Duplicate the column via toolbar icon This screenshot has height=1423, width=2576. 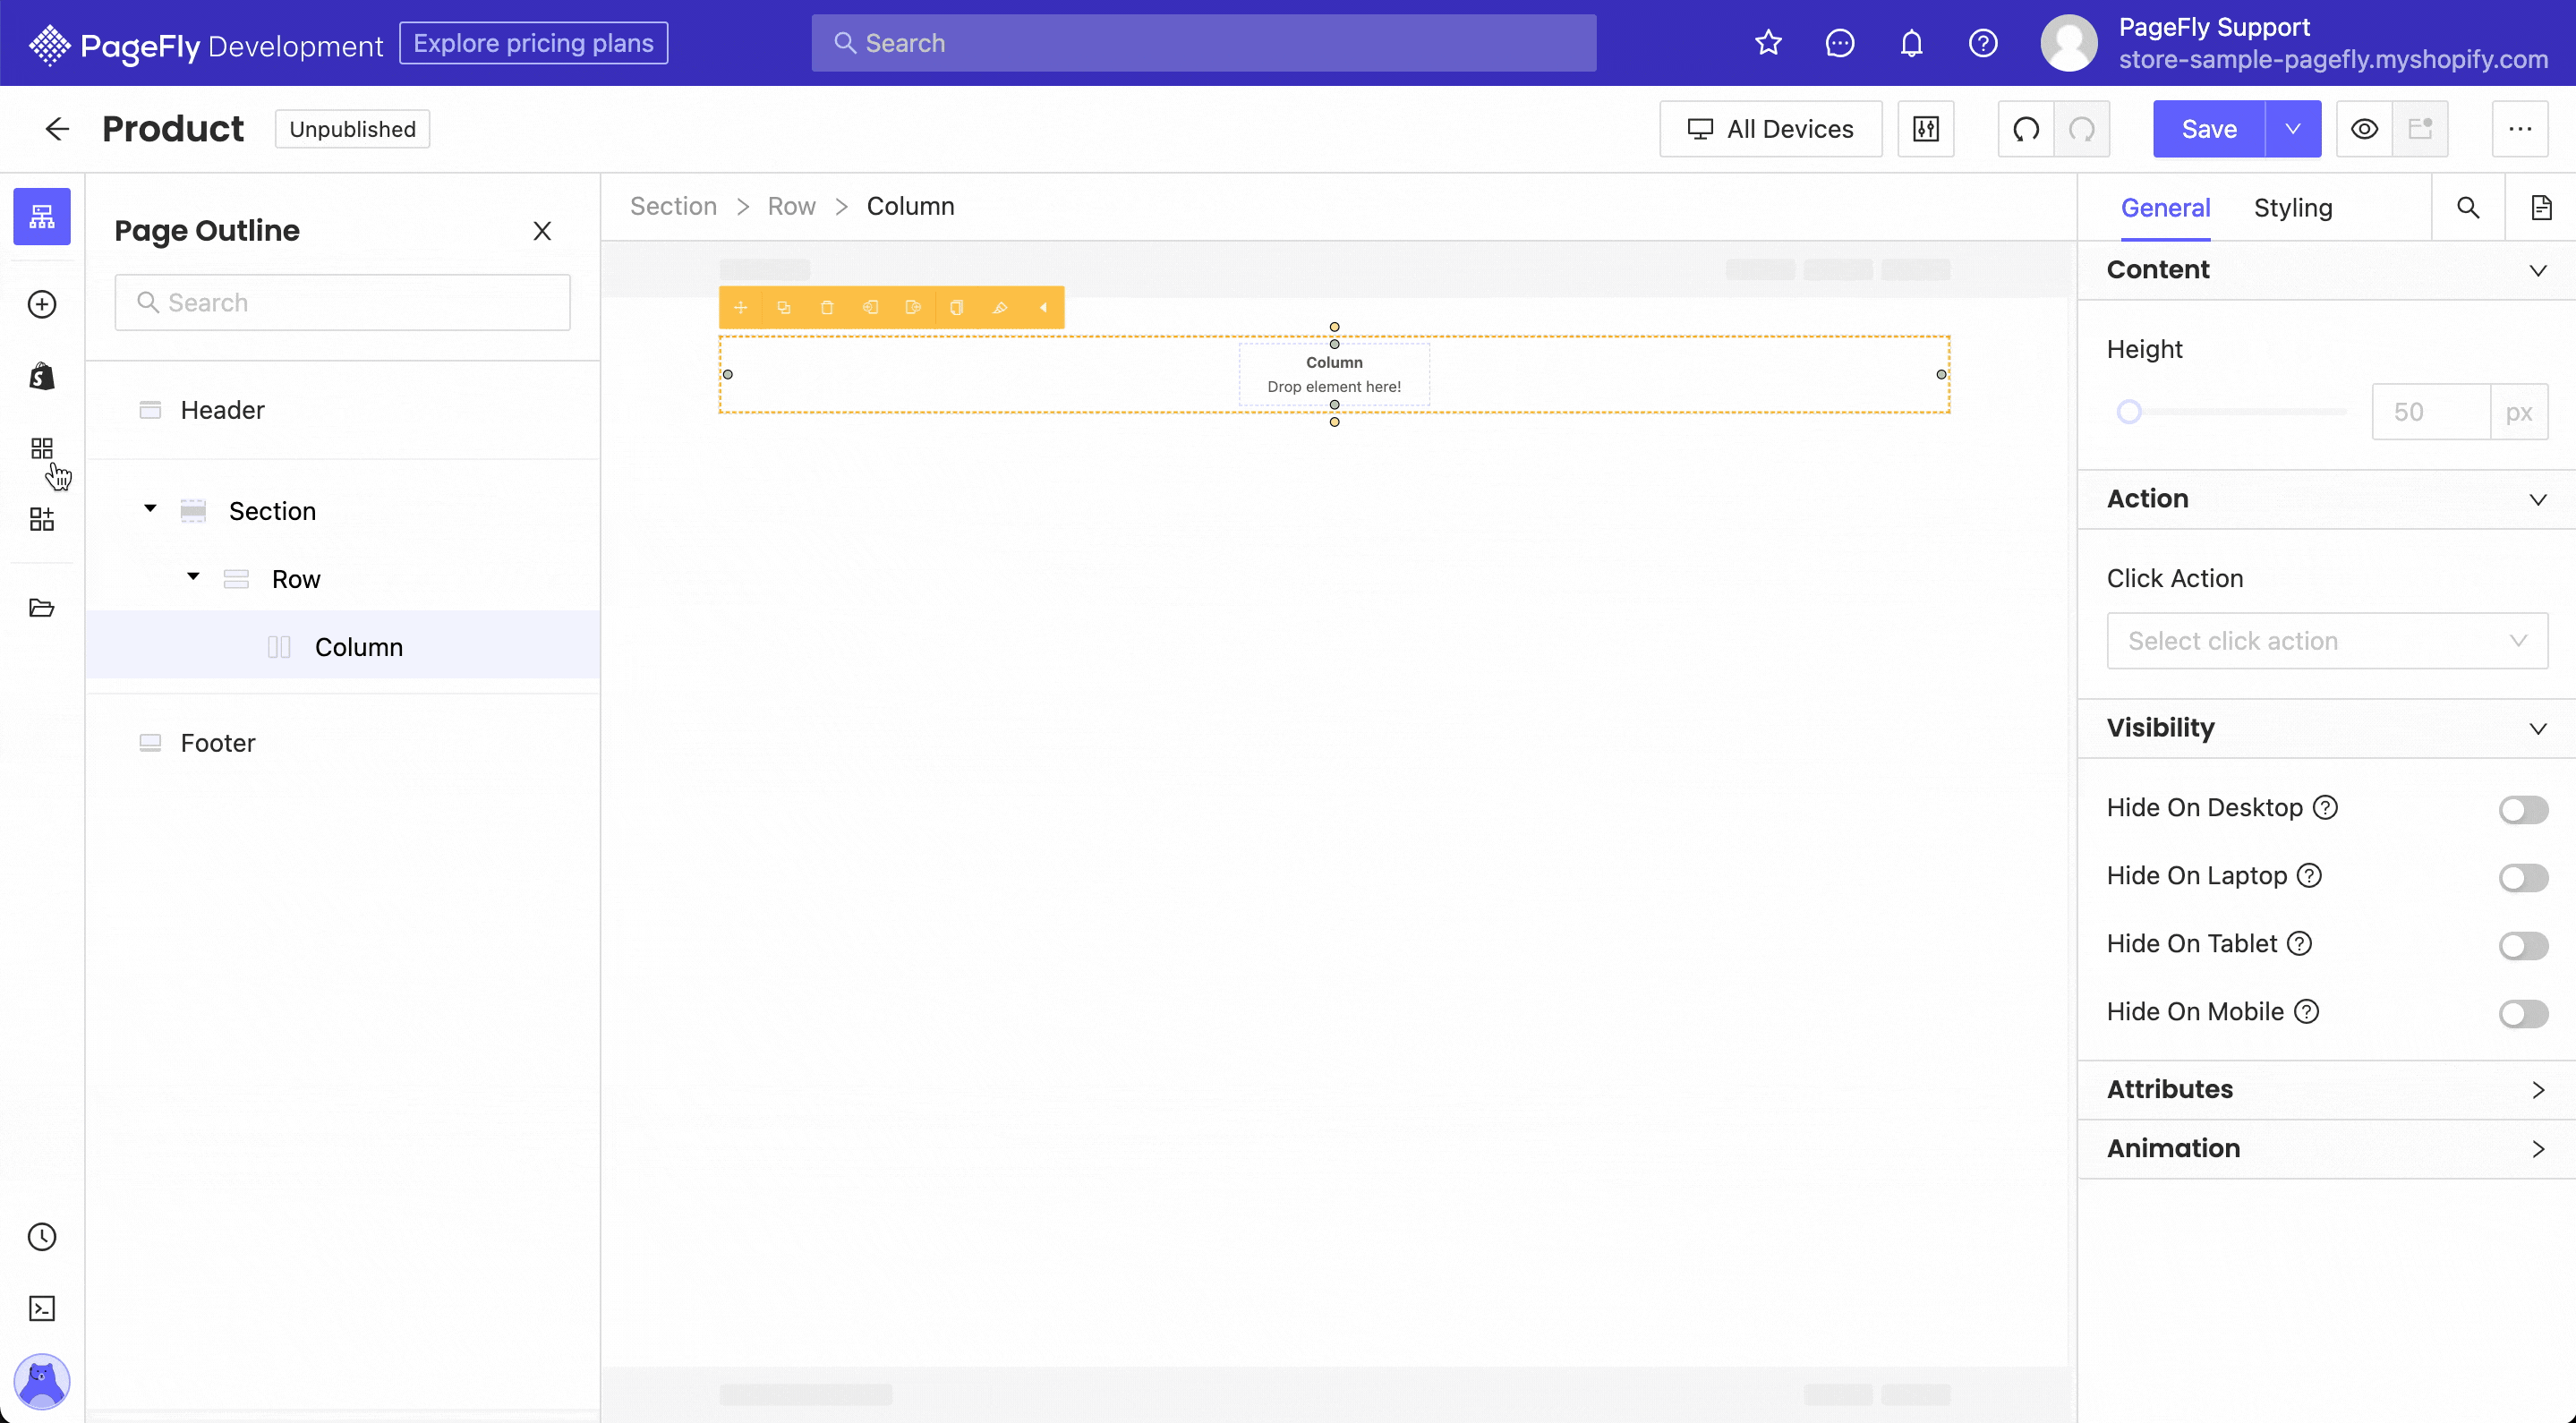click(784, 308)
